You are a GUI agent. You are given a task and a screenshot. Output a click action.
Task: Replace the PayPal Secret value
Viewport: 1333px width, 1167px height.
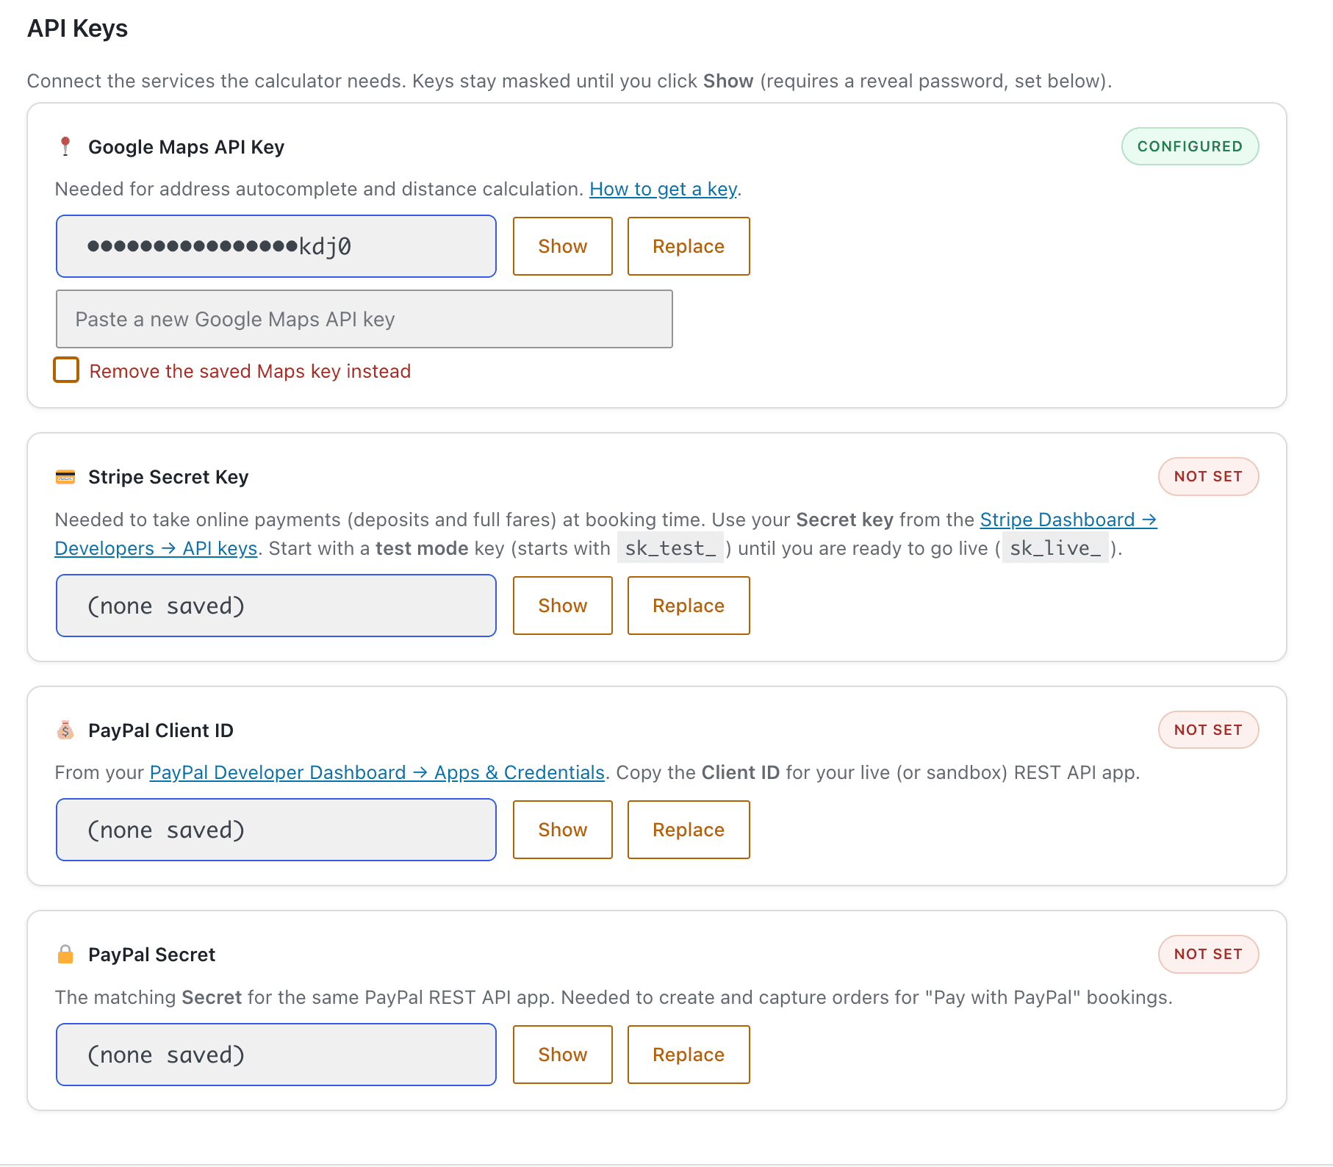689,1055
